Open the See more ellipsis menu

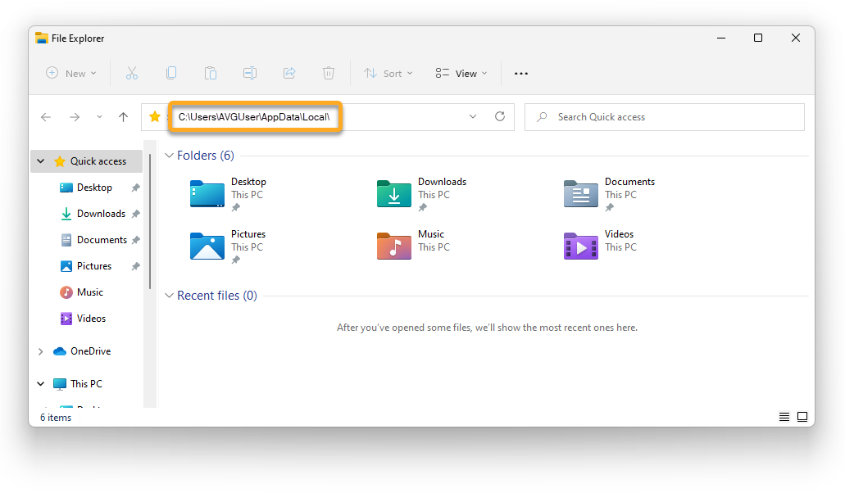(x=521, y=73)
